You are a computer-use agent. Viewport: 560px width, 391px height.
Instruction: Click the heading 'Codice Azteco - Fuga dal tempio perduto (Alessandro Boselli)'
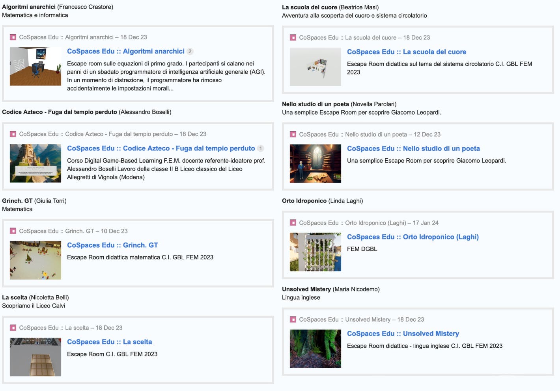point(87,112)
